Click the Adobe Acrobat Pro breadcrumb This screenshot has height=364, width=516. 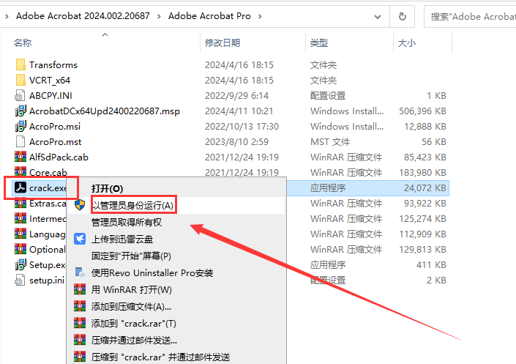[x=209, y=16]
